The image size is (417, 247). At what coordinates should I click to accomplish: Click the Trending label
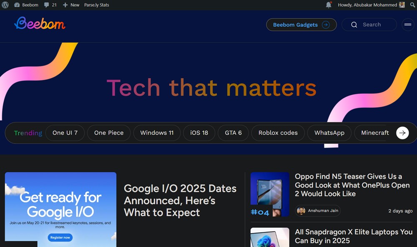pyautogui.click(x=28, y=133)
